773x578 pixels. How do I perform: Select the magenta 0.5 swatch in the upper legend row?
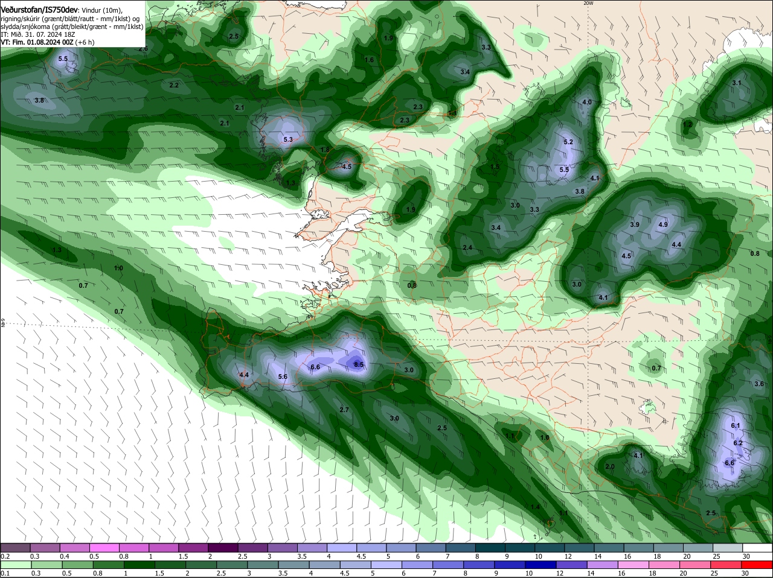click(x=104, y=547)
